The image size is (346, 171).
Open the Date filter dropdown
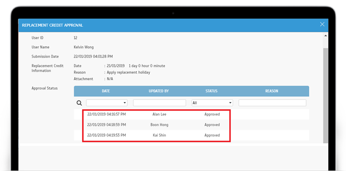click(x=107, y=103)
